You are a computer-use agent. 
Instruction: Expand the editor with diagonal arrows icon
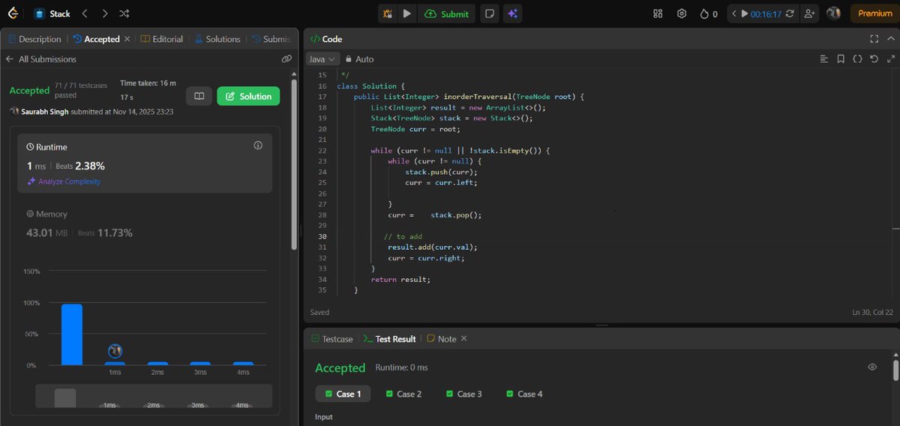pos(890,58)
